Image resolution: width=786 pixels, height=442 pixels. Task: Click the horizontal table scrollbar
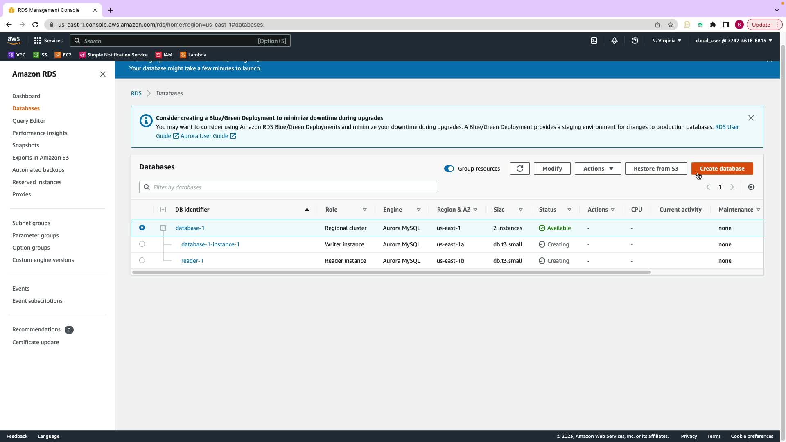(391, 272)
